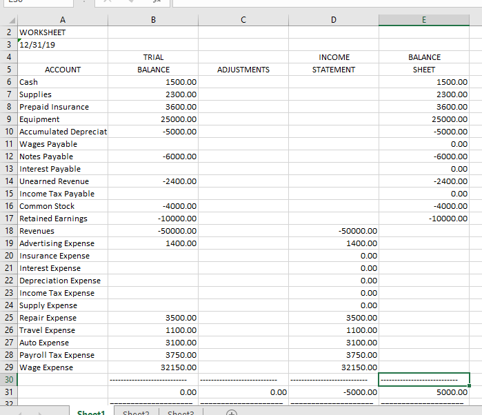Select trial balance column total 0.00
The width and height of the screenshot is (482, 415).
[153, 392]
